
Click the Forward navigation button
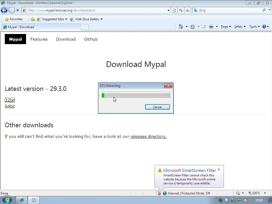click(x=12, y=10)
